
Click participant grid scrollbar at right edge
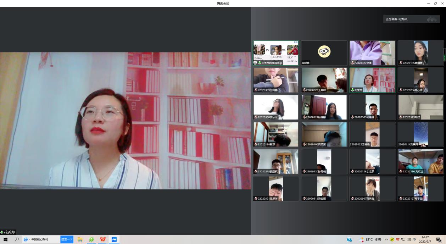[445, 54]
